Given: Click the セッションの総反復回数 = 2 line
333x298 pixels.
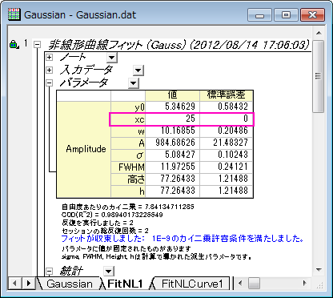Looking at the screenshot, I should [105, 231].
